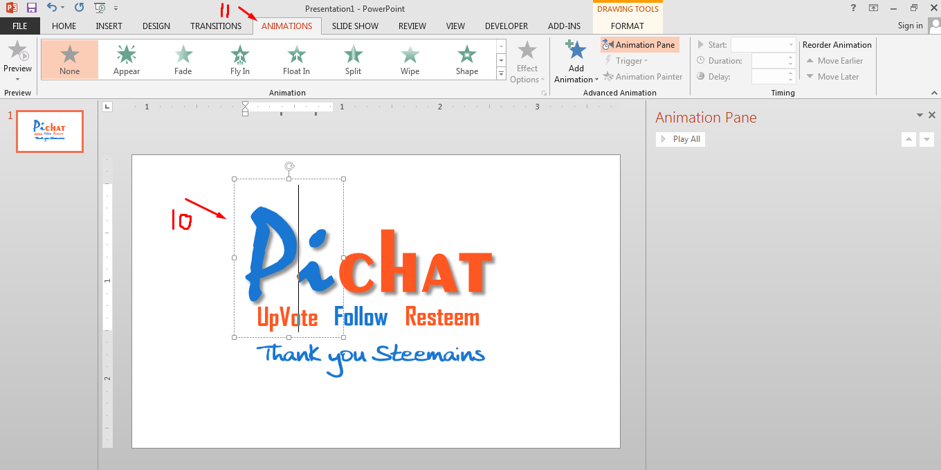Click Play All in Animation Pane

[x=680, y=139]
